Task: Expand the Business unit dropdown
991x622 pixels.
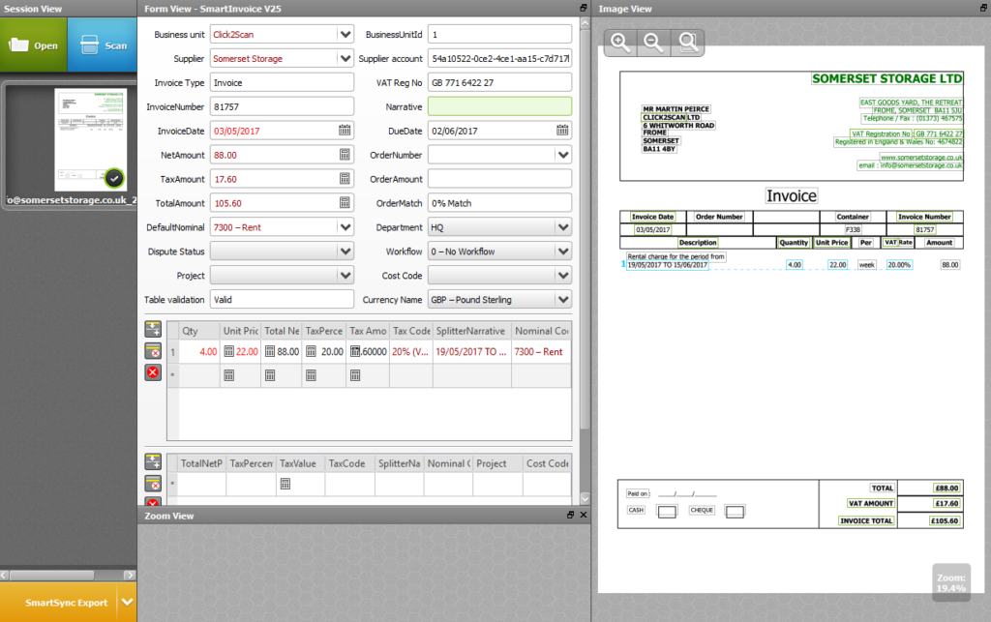Action: (x=345, y=34)
